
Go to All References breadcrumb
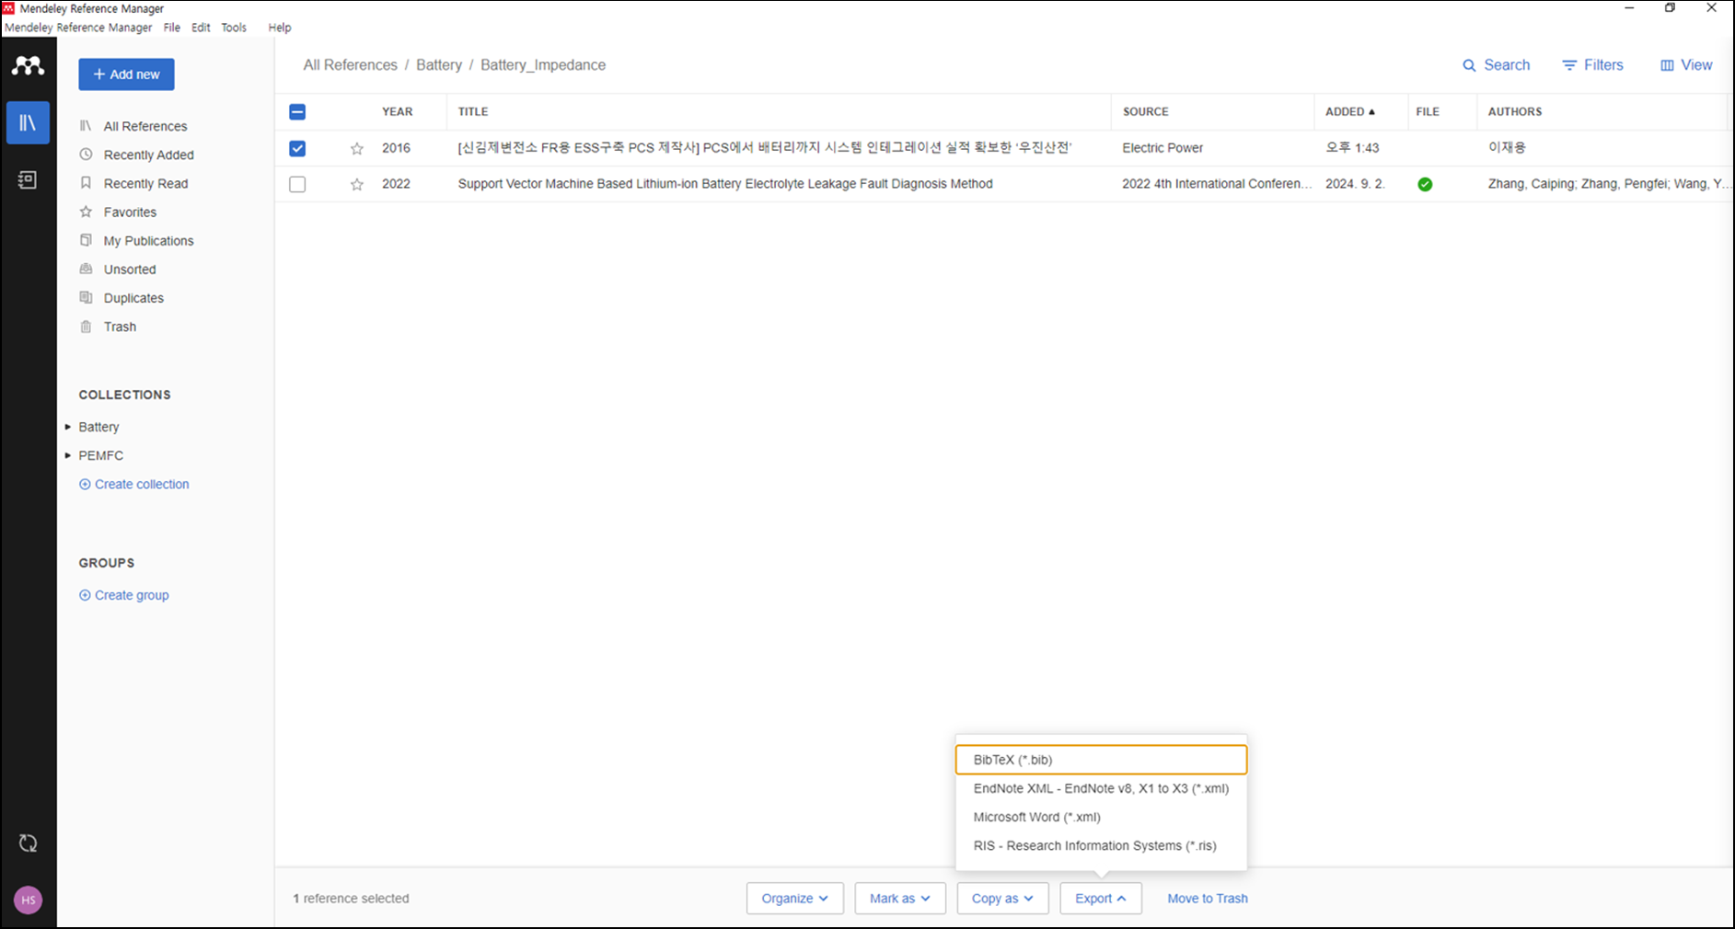[x=351, y=65]
